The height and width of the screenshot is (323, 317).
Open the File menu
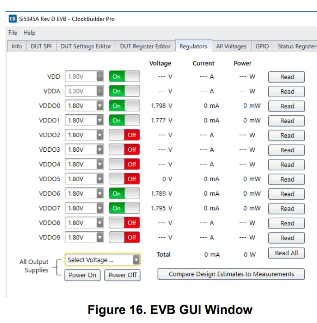(13, 33)
